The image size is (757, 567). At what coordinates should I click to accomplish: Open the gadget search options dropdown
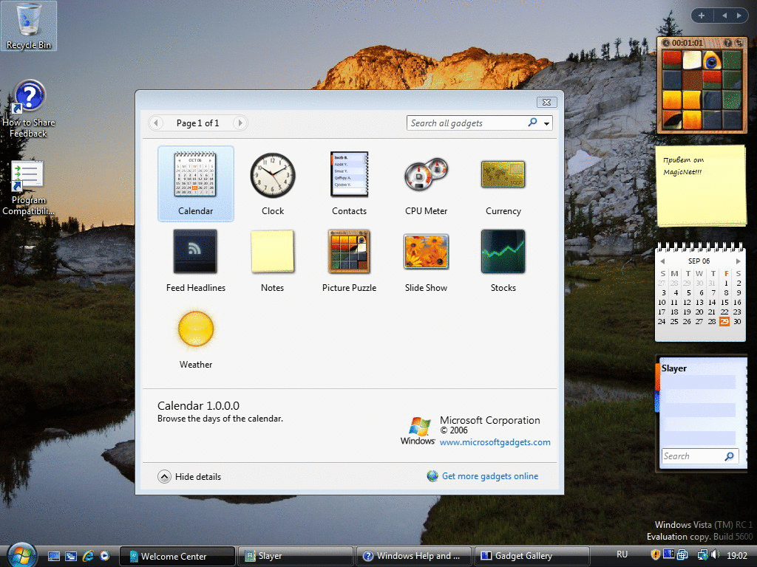coord(546,123)
